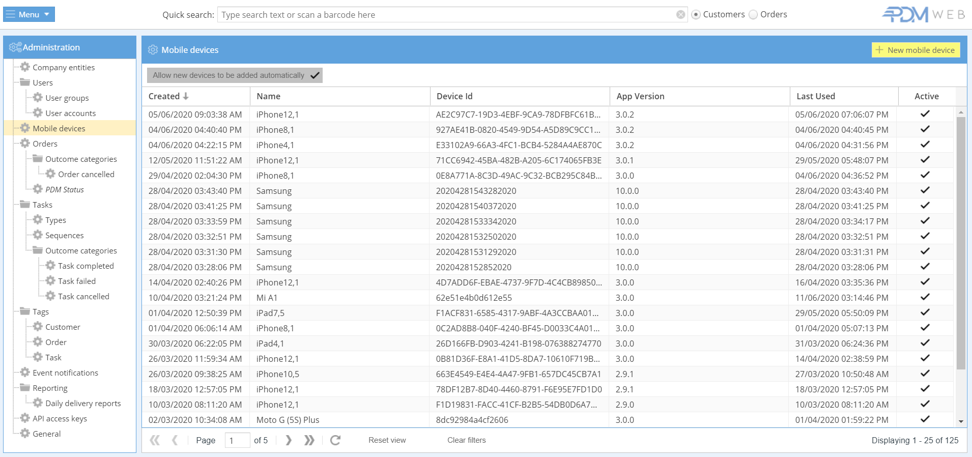Collapse the Tasks folder in tree
Screen dimensions: 972x457
(x=25, y=205)
